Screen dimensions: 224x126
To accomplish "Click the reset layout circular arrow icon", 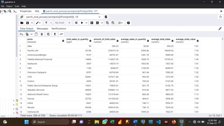I will pos(220,17).
